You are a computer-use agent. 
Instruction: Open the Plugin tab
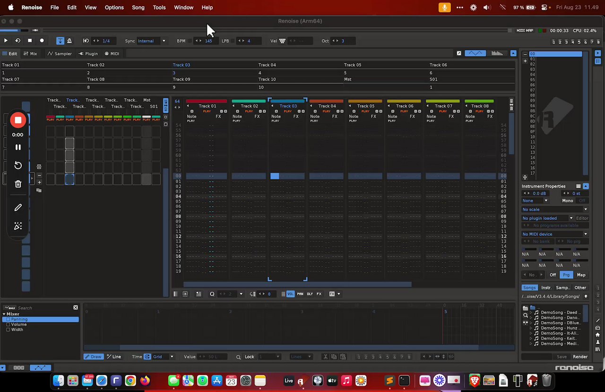(88, 53)
